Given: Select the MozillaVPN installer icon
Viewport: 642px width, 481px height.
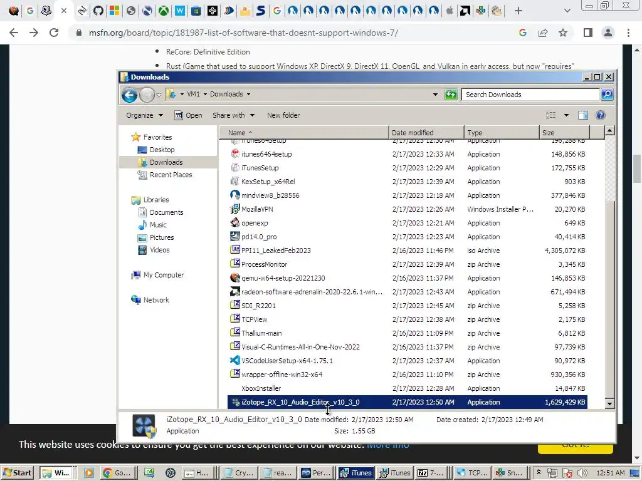Looking at the screenshot, I should tap(234, 209).
